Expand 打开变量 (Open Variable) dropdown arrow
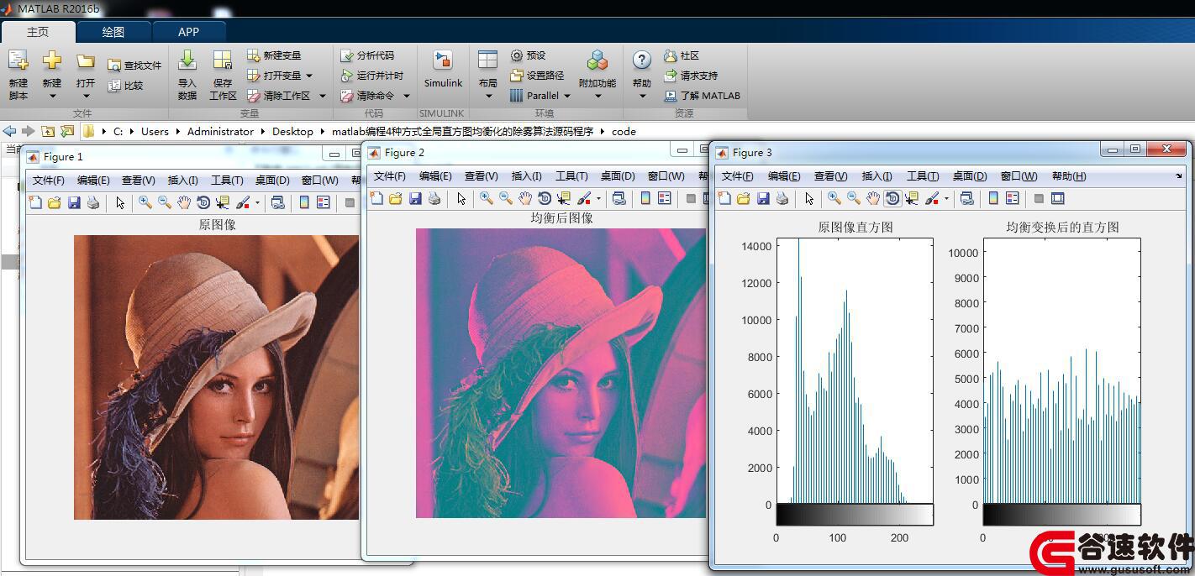The image size is (1195, 576). click(309, 76)
